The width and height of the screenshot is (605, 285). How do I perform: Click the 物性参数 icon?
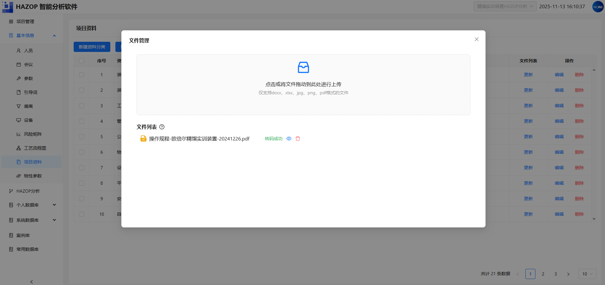pos(19,176)
